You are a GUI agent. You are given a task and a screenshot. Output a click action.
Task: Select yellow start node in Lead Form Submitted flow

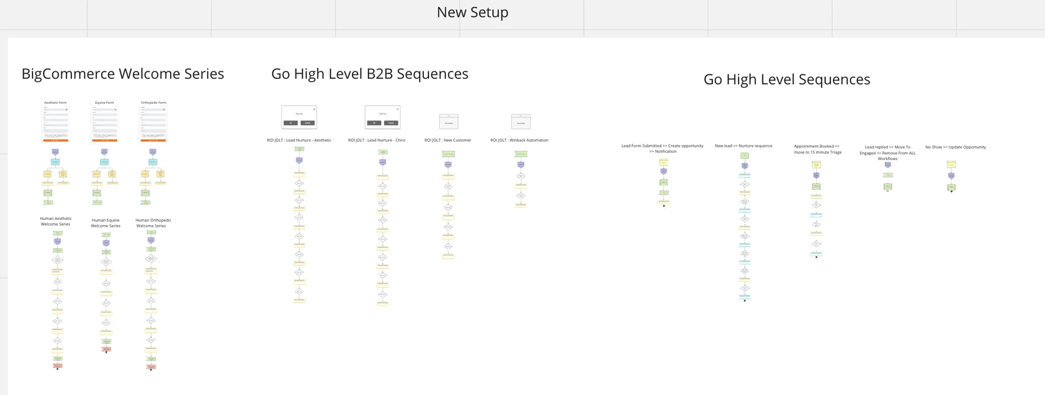[x=664, y=162]
